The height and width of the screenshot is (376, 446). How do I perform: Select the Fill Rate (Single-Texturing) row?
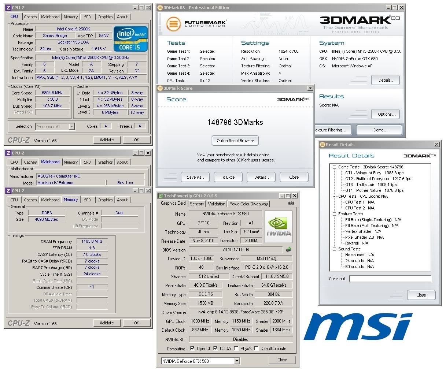[373, 220]
